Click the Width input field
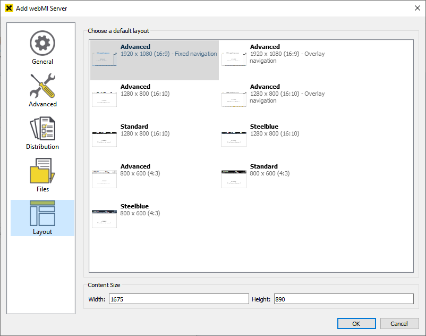This screenshot has height=336, width=426. point(178,299)
